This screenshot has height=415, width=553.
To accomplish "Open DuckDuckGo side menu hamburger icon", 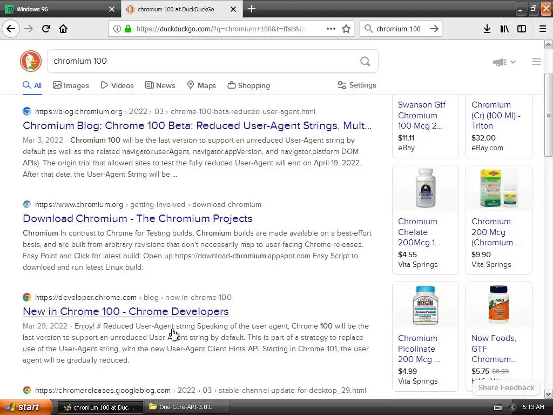I will [536, 62].
